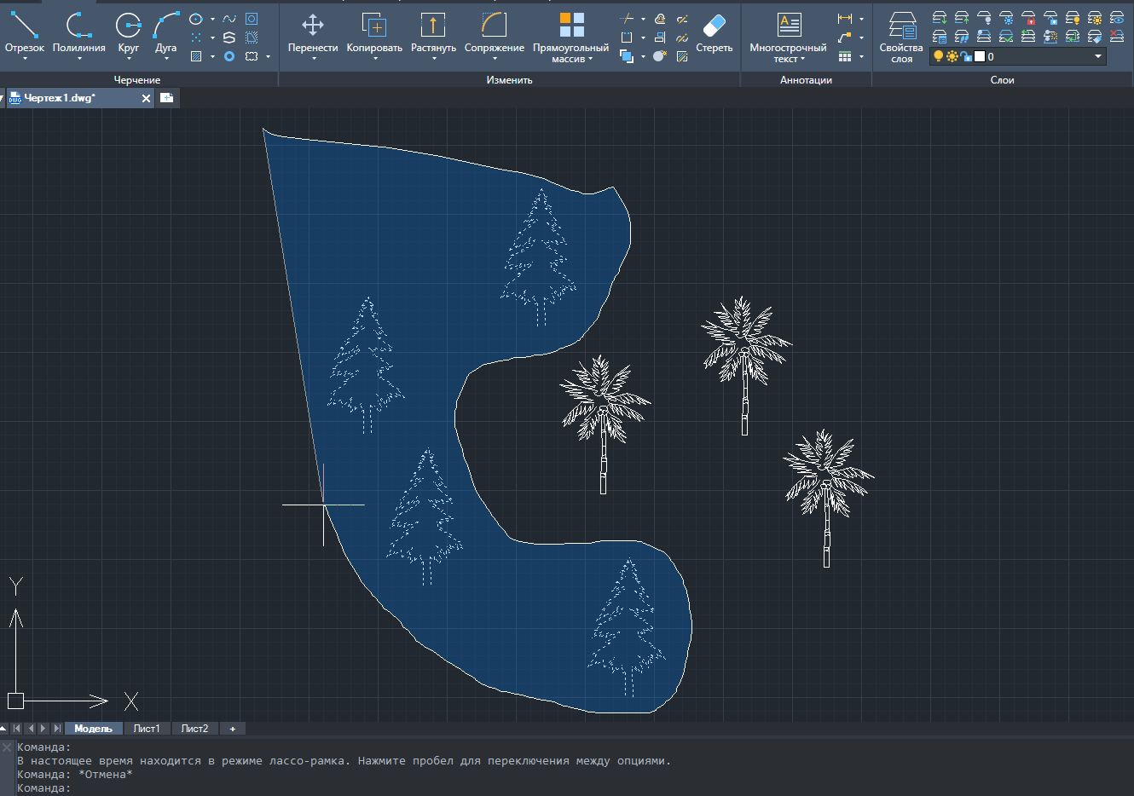Open the Аннотации panel title
Screen dimensions: 1134x796
(806, 80)
